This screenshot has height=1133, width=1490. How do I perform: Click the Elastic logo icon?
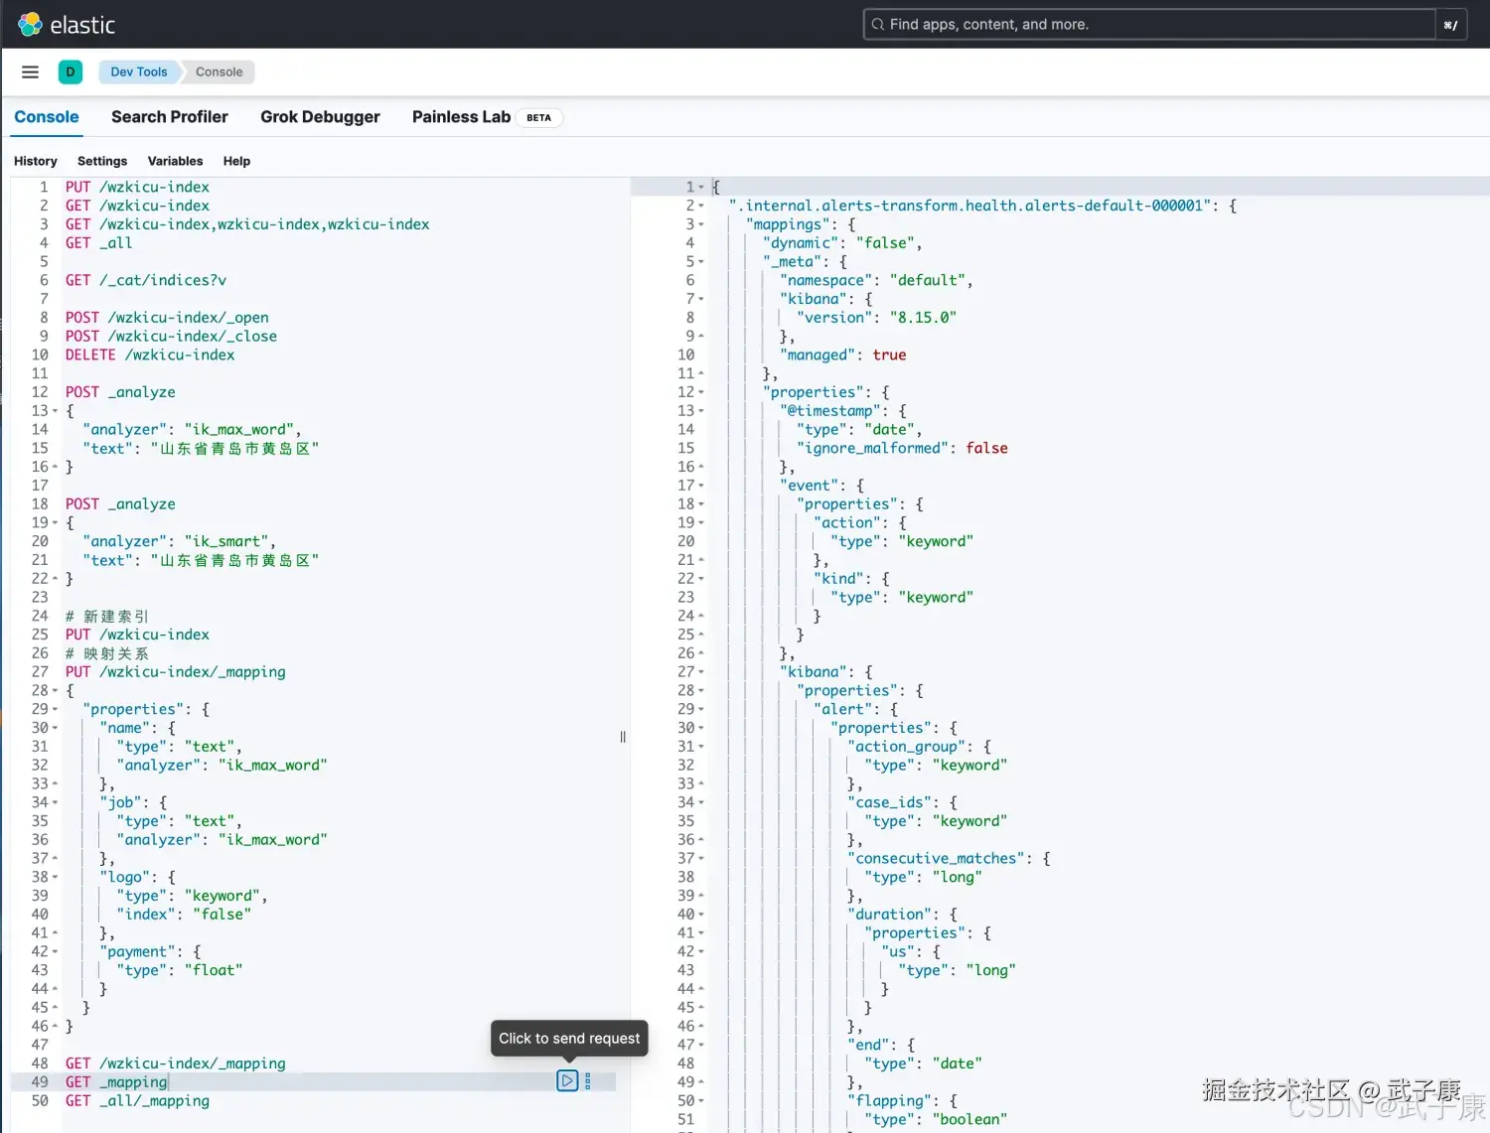(x=30, y=24)
